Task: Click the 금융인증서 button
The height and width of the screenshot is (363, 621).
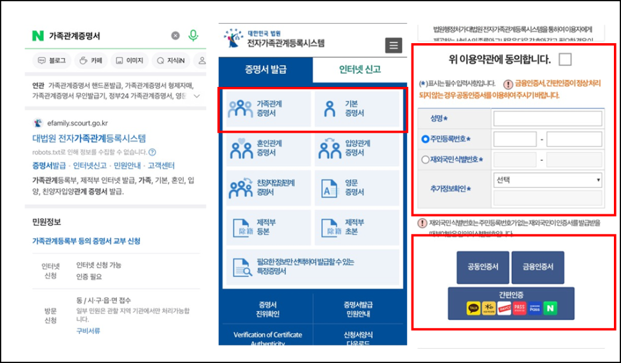Action: [x=538, y=267]
